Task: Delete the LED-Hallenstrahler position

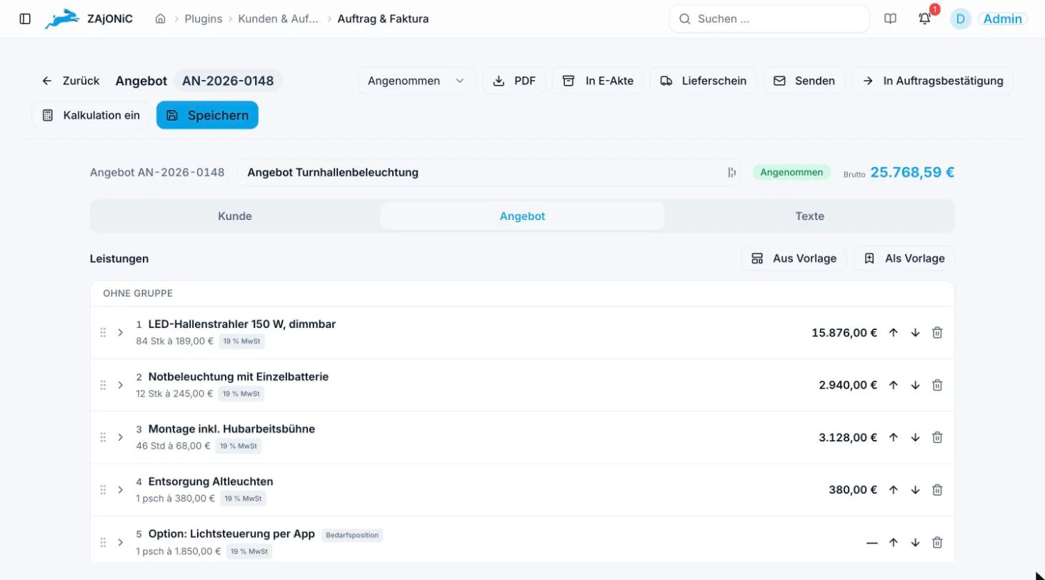Action: pyautogui.click(x=938, y=333)
